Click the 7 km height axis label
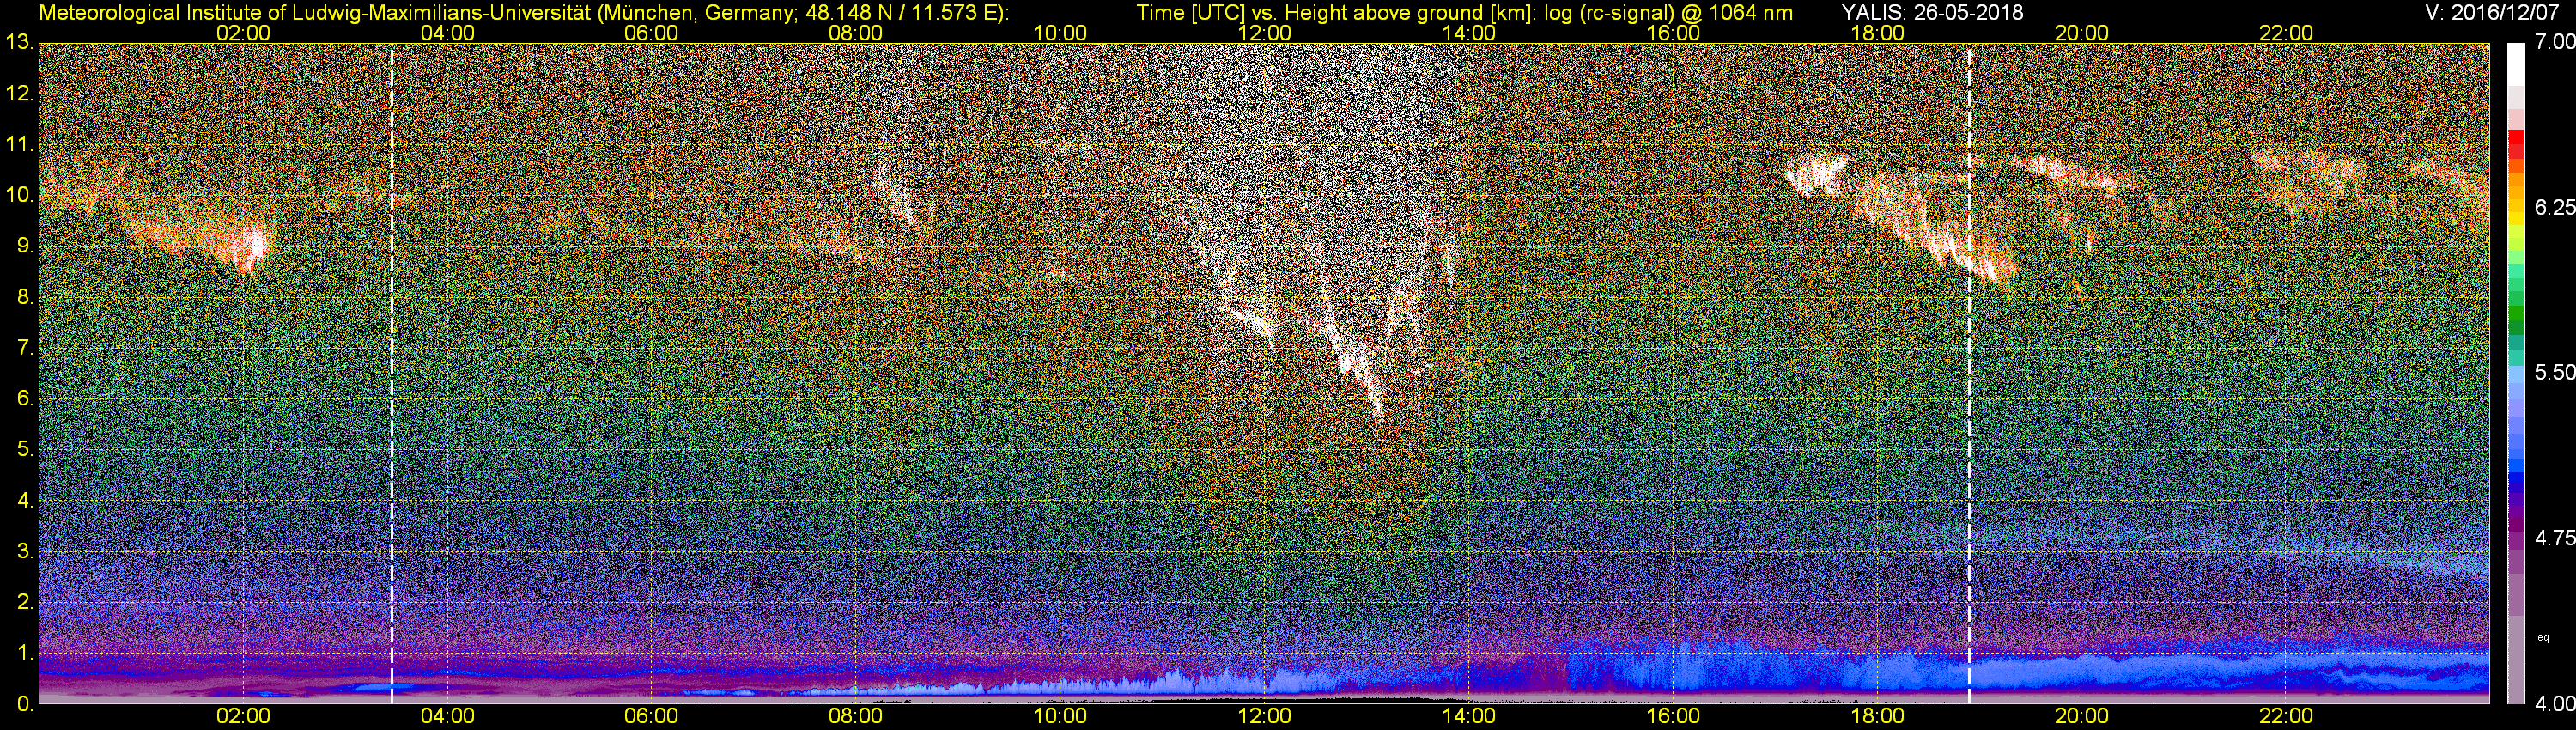 [x=24, y=348]
